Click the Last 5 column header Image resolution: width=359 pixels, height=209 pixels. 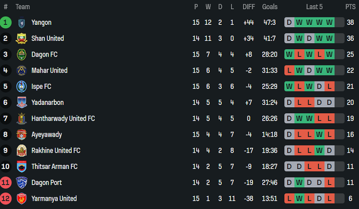pos(314,7)
